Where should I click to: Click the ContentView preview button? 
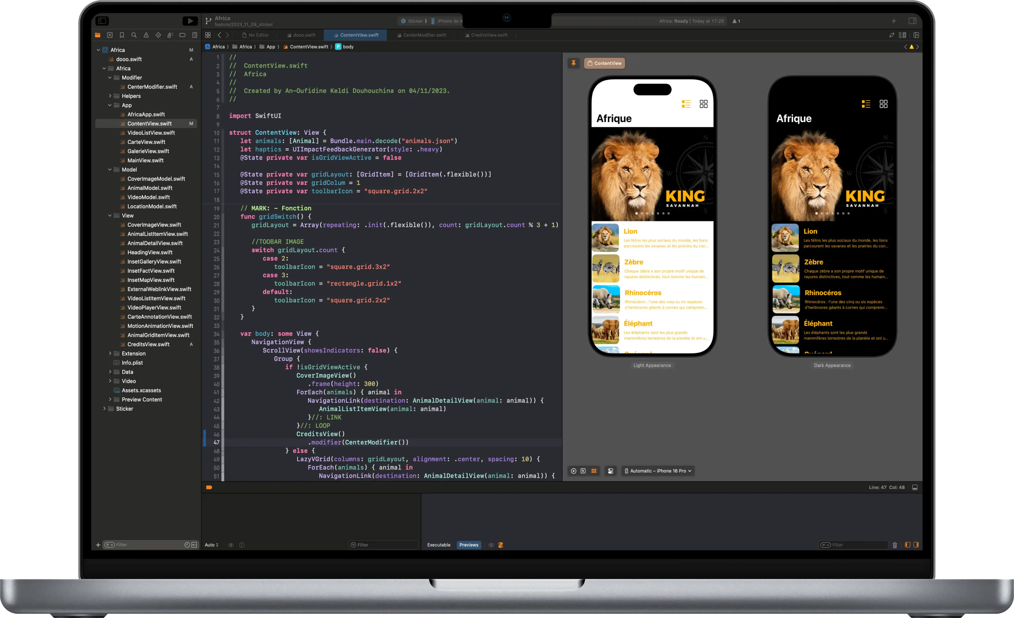pyautogui.click(x=604, y=63)
